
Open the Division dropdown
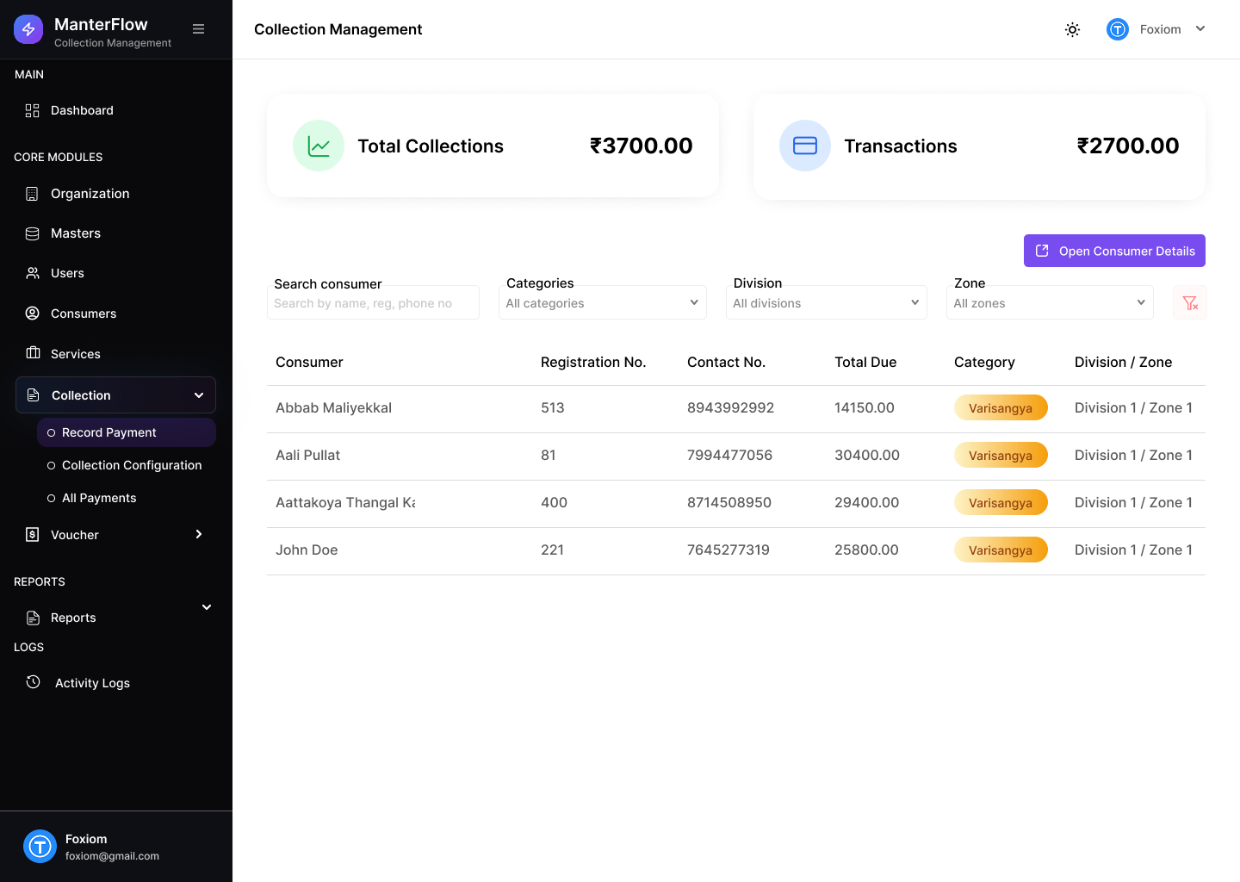[826, 302]
